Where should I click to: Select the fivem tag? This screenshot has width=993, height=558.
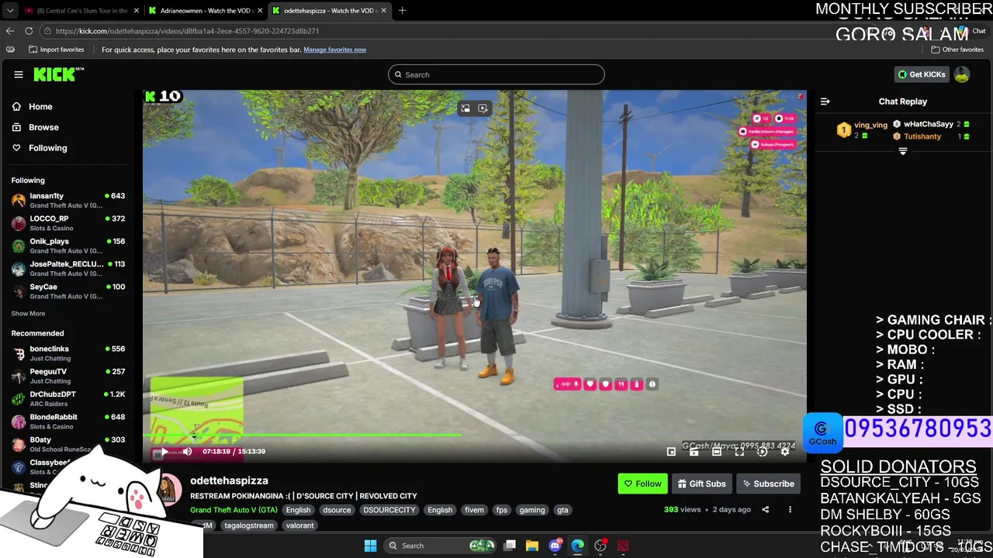474,510
